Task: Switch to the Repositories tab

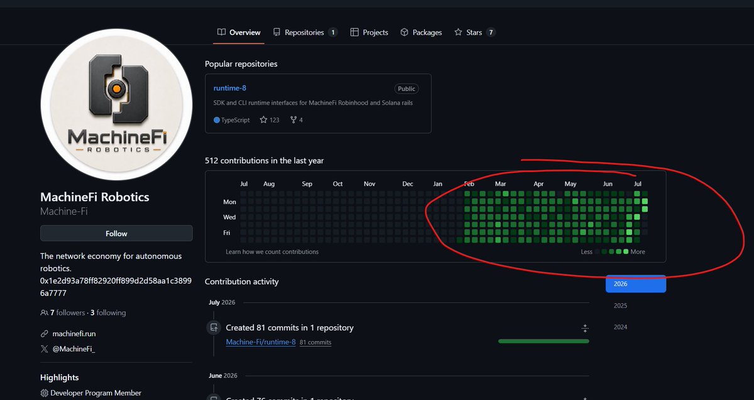Action: [x=305, y=32]
